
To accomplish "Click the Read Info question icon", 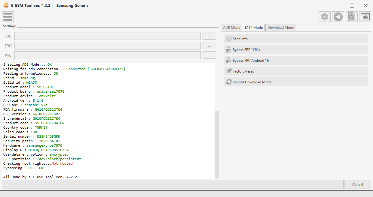I will tap(229, 39).
